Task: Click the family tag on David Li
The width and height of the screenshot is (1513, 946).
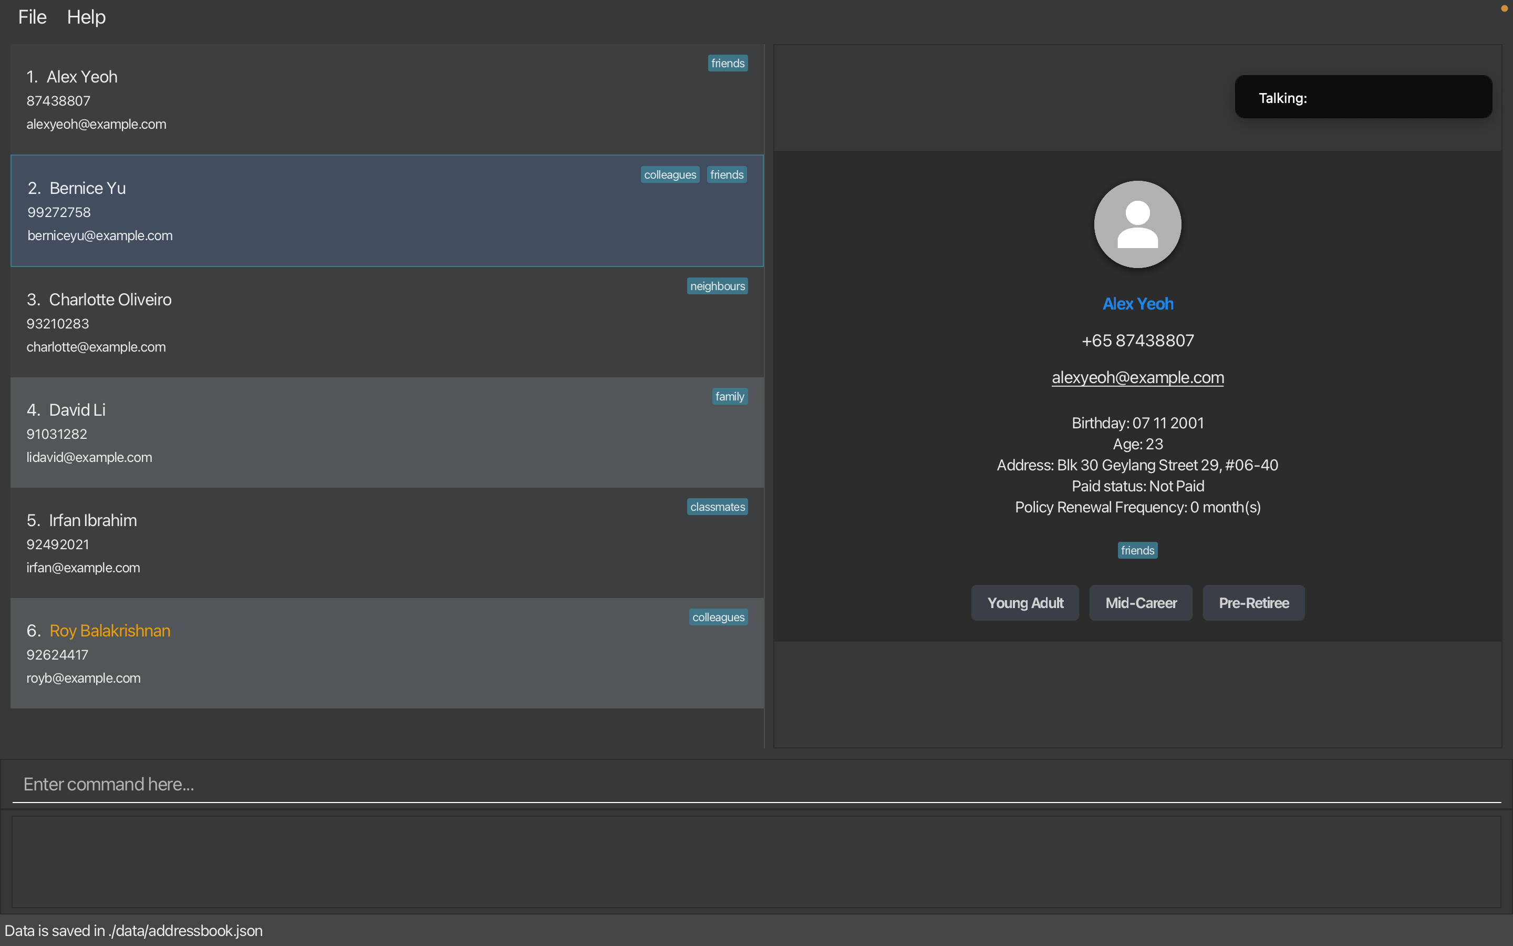Action: pos(729,397)
